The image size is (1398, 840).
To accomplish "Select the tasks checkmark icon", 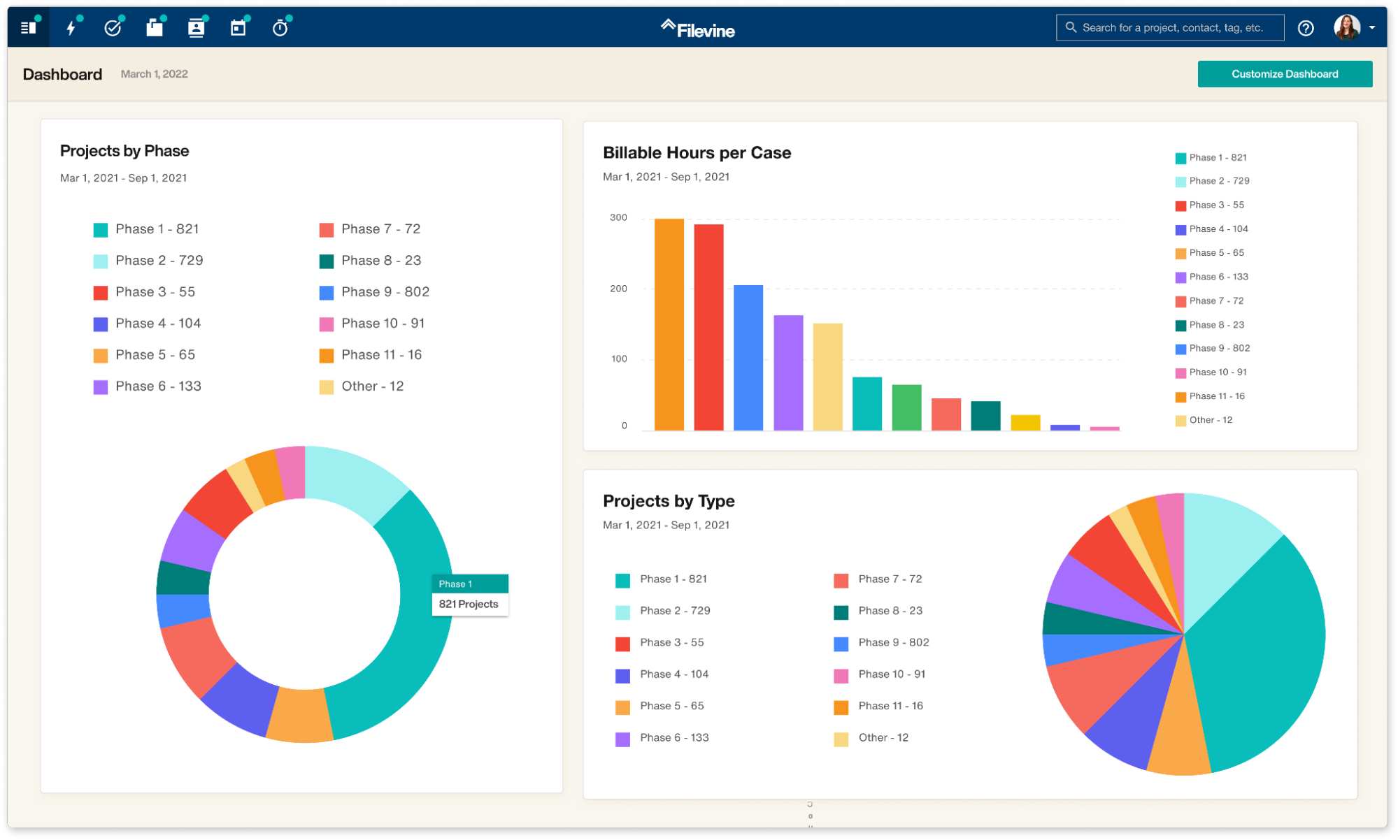I will (113, 27).
